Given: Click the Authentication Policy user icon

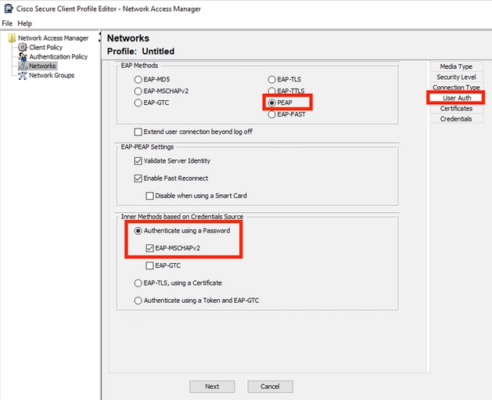Looking at the screenshot, I should point(23,57).
